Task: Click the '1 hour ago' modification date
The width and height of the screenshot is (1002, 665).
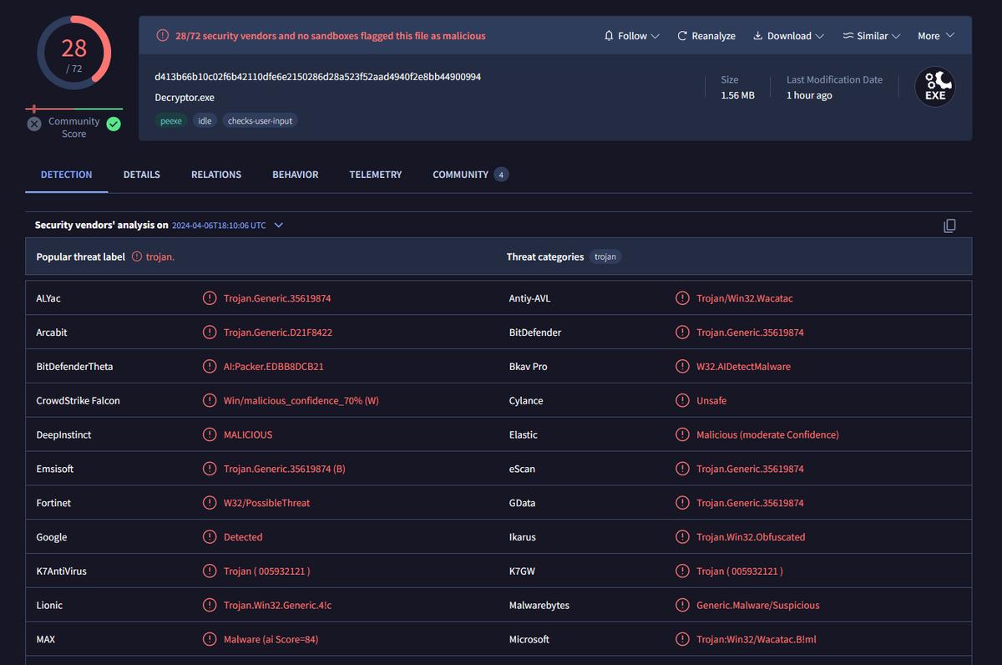Action: click(x=809, y=95)
